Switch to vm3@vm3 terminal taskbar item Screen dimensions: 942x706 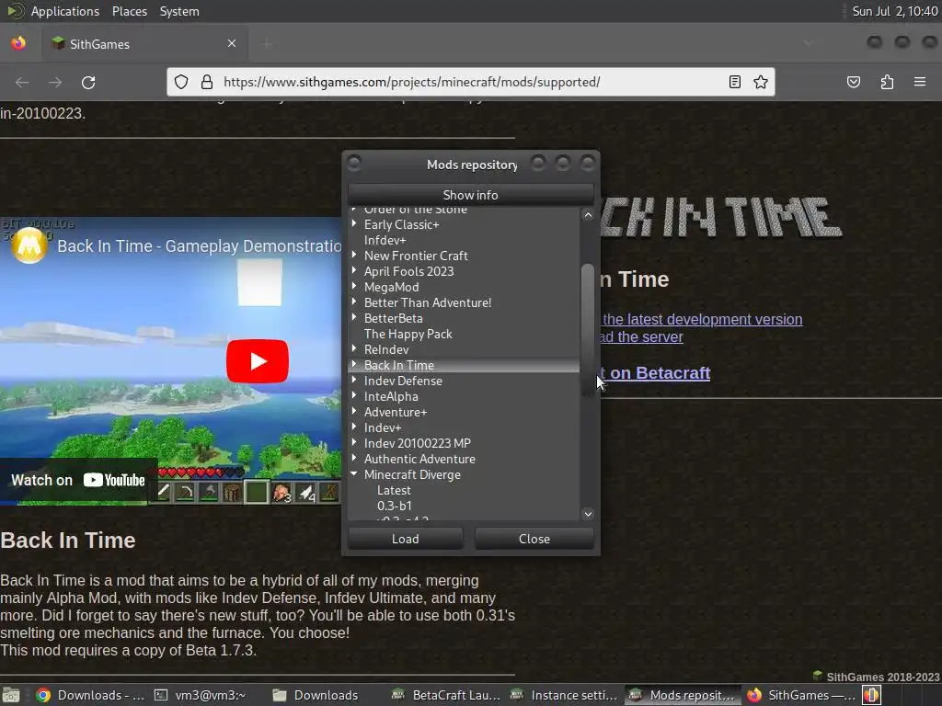point(200,695)
